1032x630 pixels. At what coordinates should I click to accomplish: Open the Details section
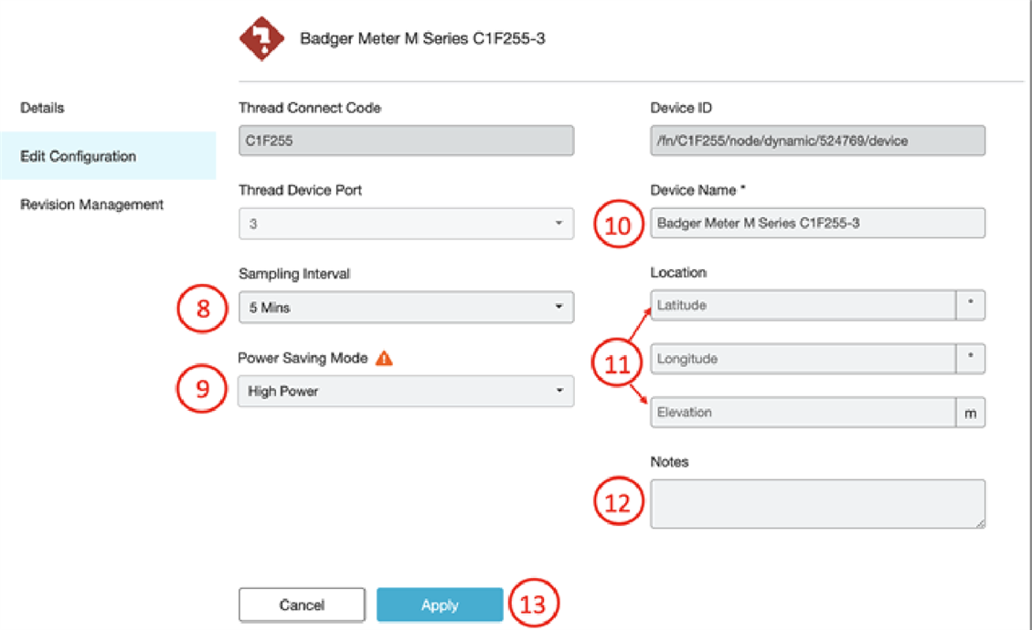click(42, 108)
